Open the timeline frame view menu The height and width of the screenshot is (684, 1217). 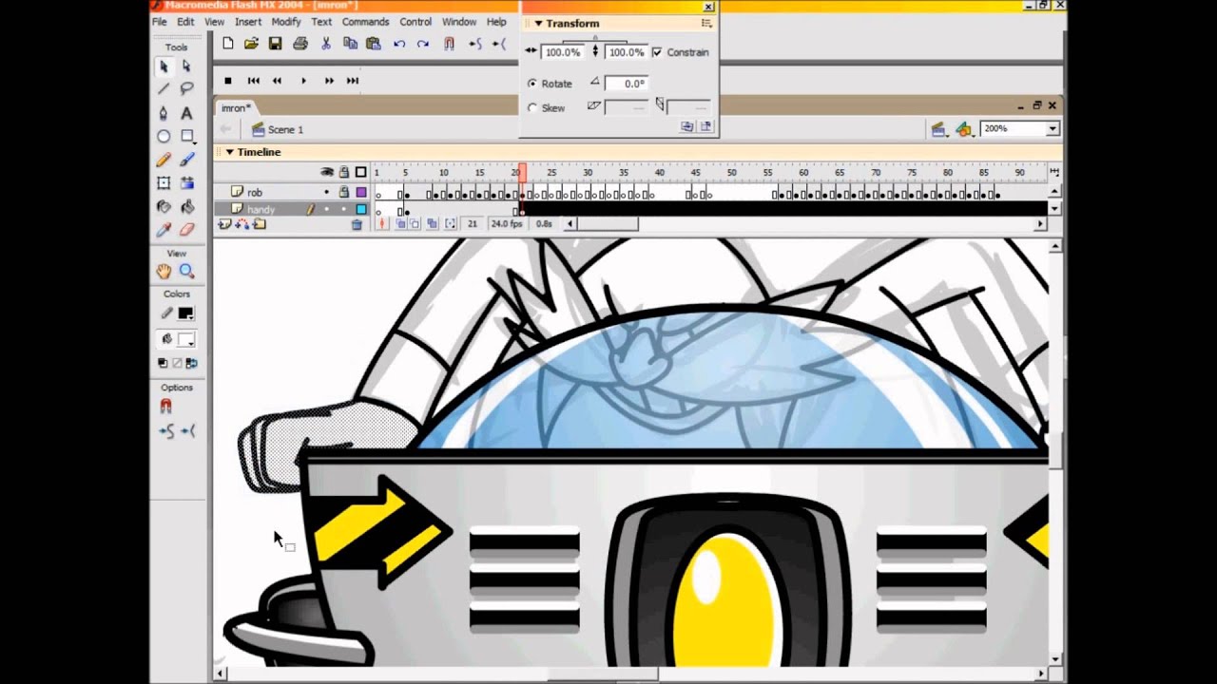[x=1053, y=172]
